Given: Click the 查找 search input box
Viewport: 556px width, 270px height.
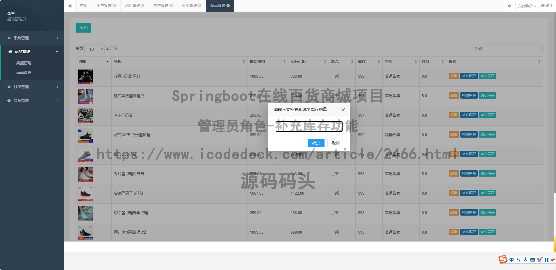Looking at the screenshot, I should click(514, 49).
